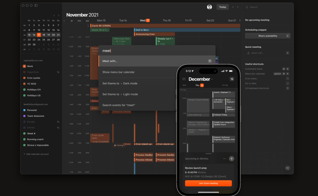Click the Command menu shortcut row
Image resolution: width=318 pixels, height=196 pixels.
click(267, 69)
